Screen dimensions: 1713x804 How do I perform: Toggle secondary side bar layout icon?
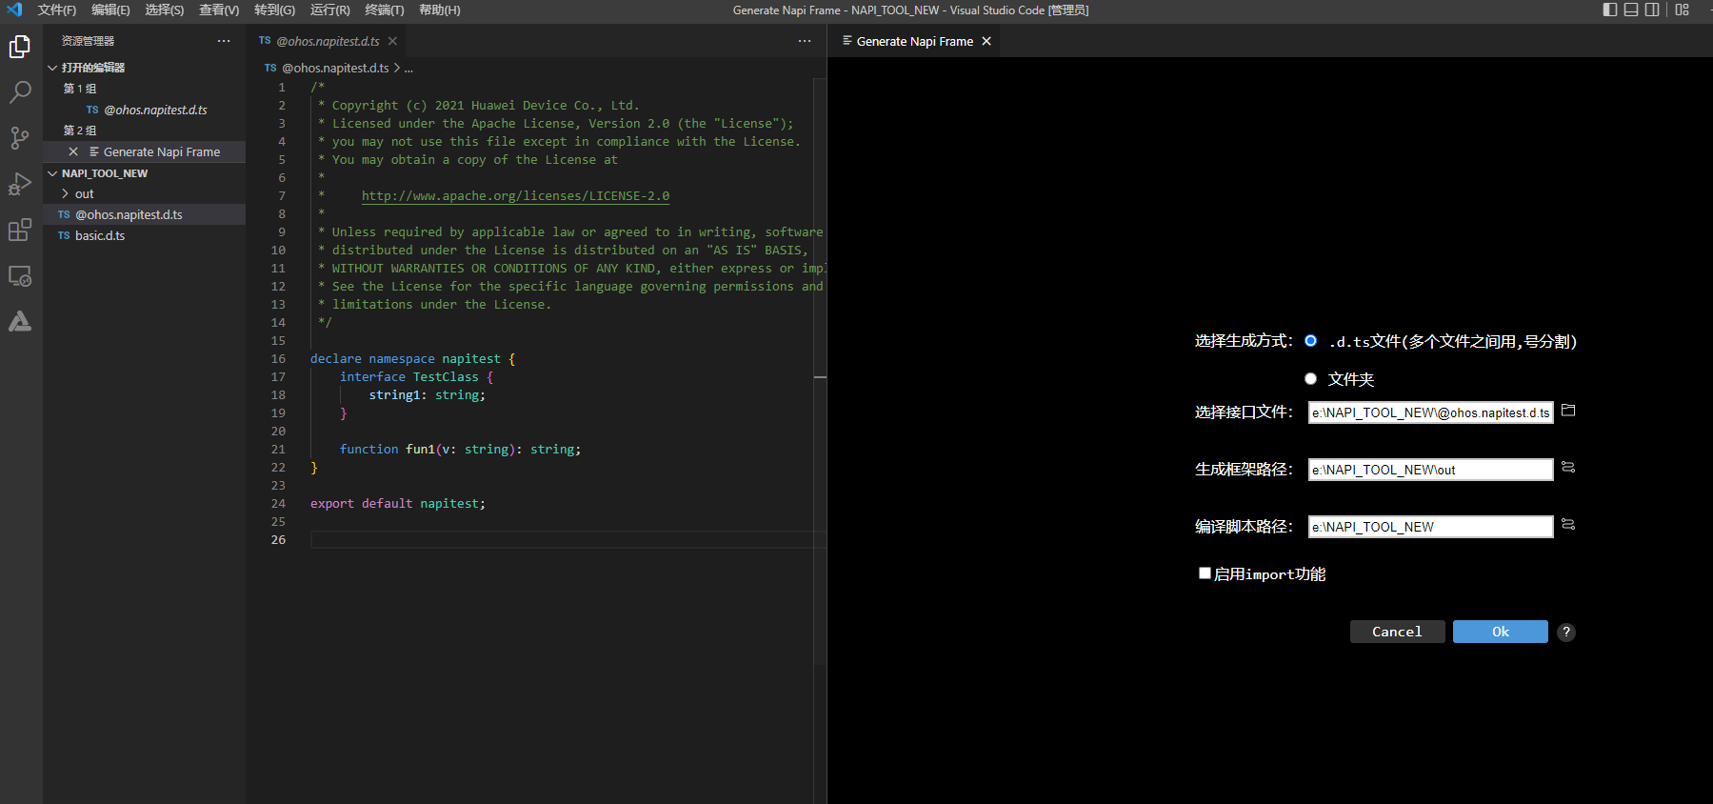1652,10
